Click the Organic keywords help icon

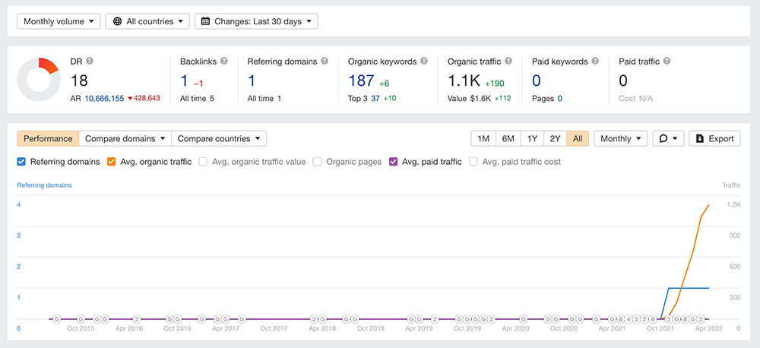point(424,62)
